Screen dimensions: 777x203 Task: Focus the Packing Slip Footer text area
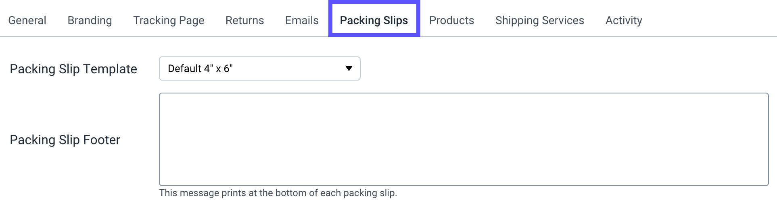[x=464, y=139]
